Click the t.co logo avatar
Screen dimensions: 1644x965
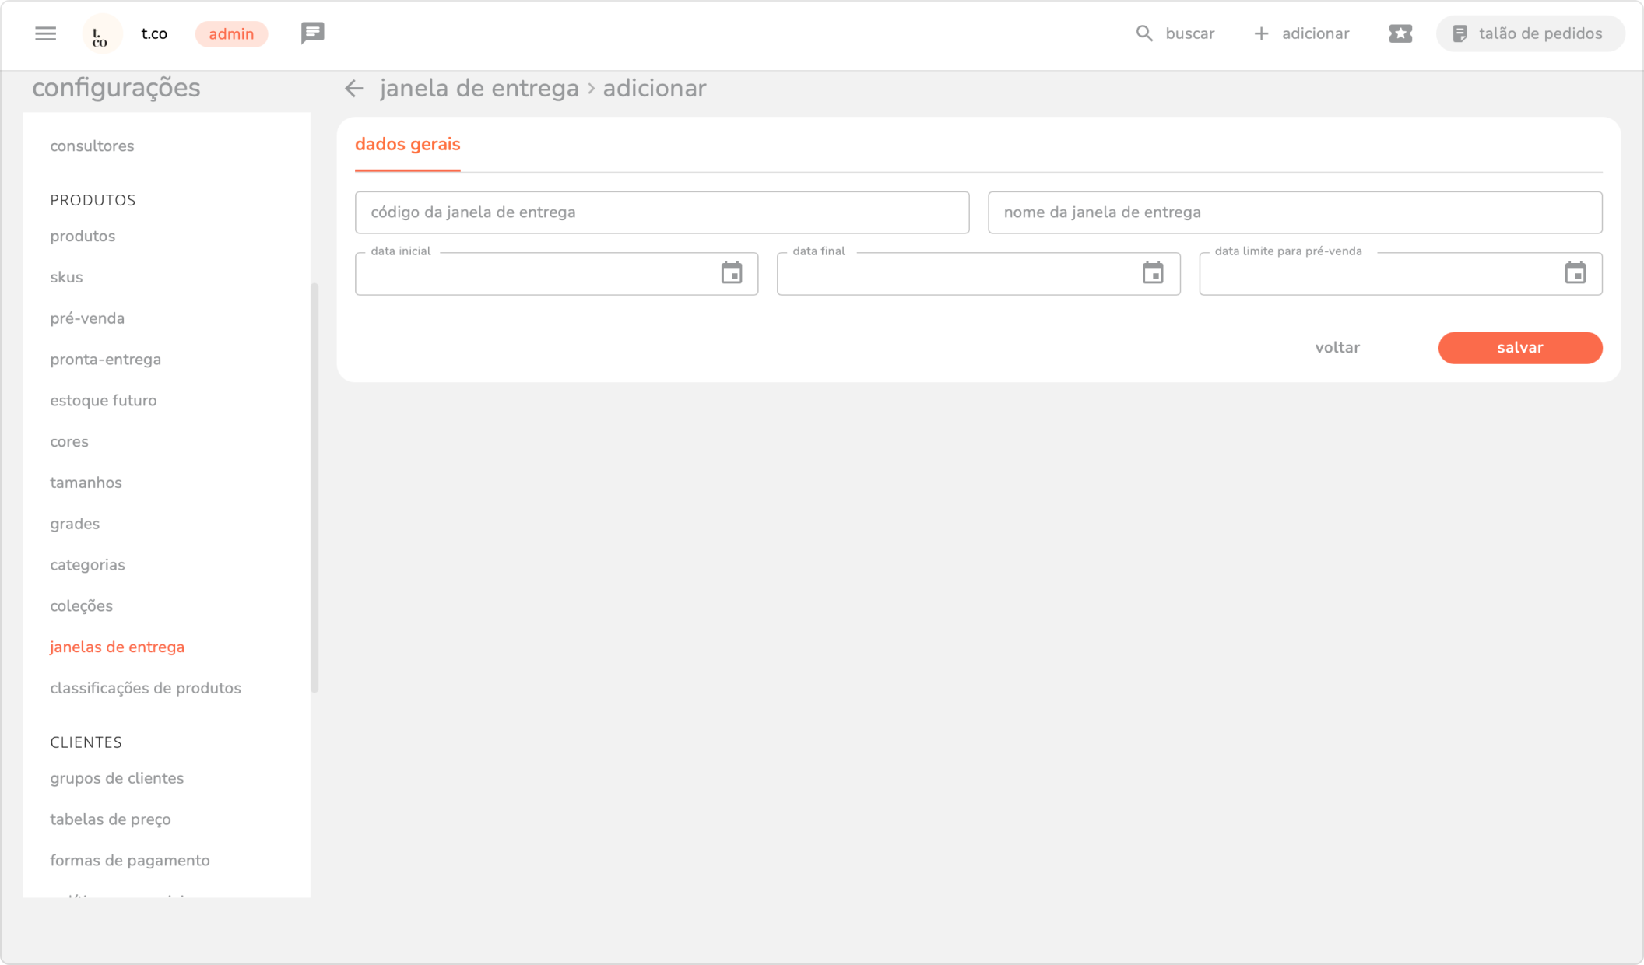tap(101, 34)
